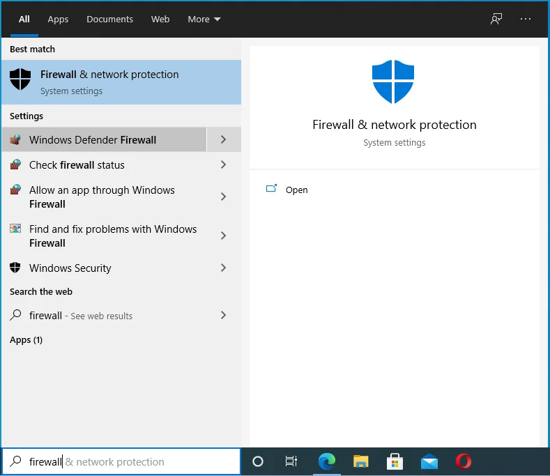Expand Check firewall status chevron

(x=224, y=164)
